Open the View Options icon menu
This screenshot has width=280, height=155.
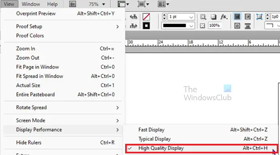(x=121, y=4)
